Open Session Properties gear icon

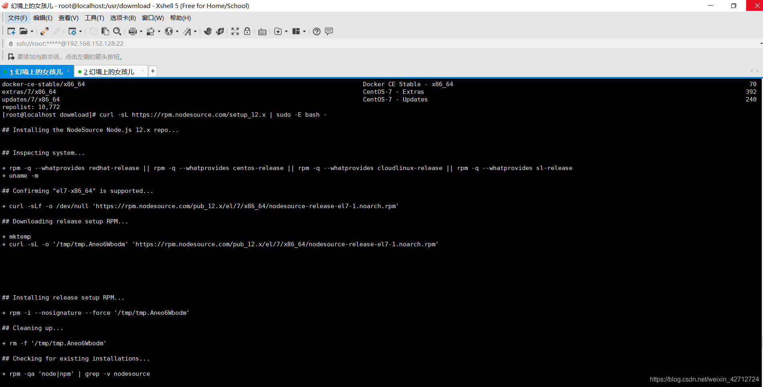pos(72,31)
